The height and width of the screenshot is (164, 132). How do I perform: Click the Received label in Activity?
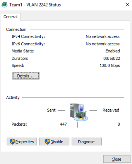point(111,110)
